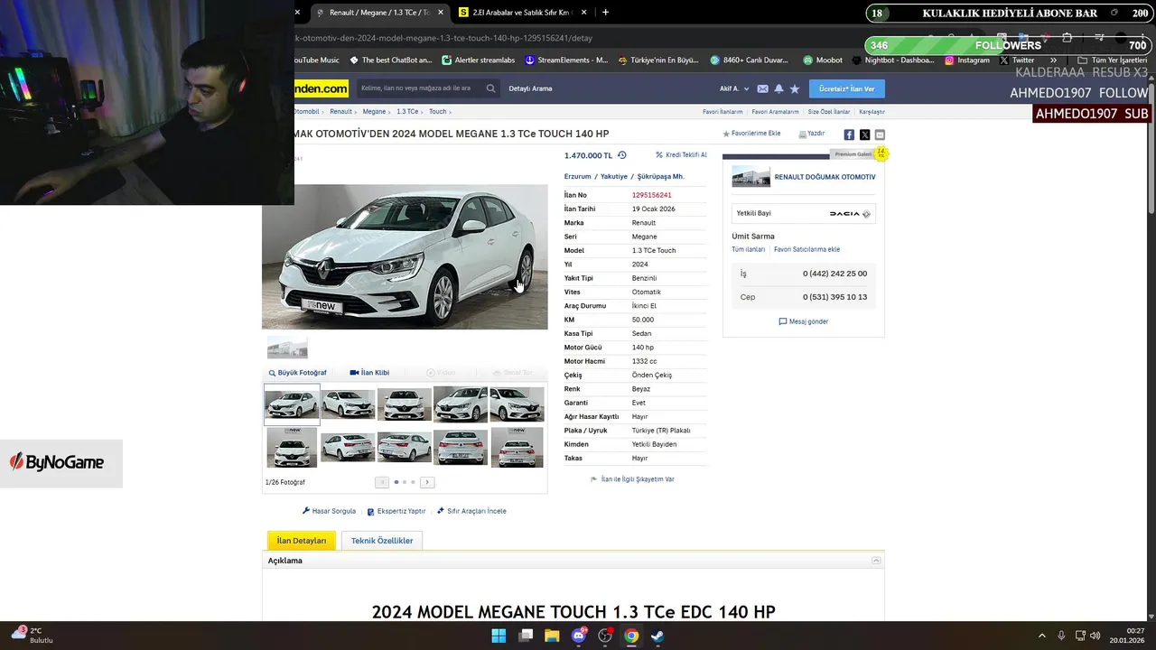The image size is (1156, 650).
Task: Open the Akif A. account dropdown
Action: 734,88
